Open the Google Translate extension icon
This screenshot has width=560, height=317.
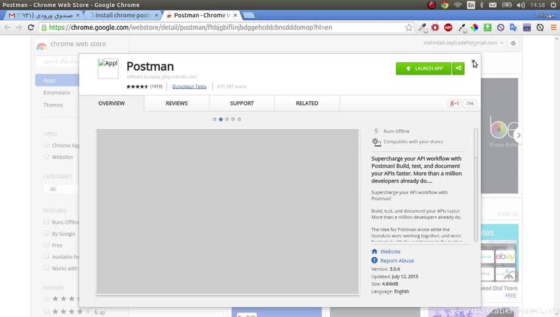click(x=514, y=28)
